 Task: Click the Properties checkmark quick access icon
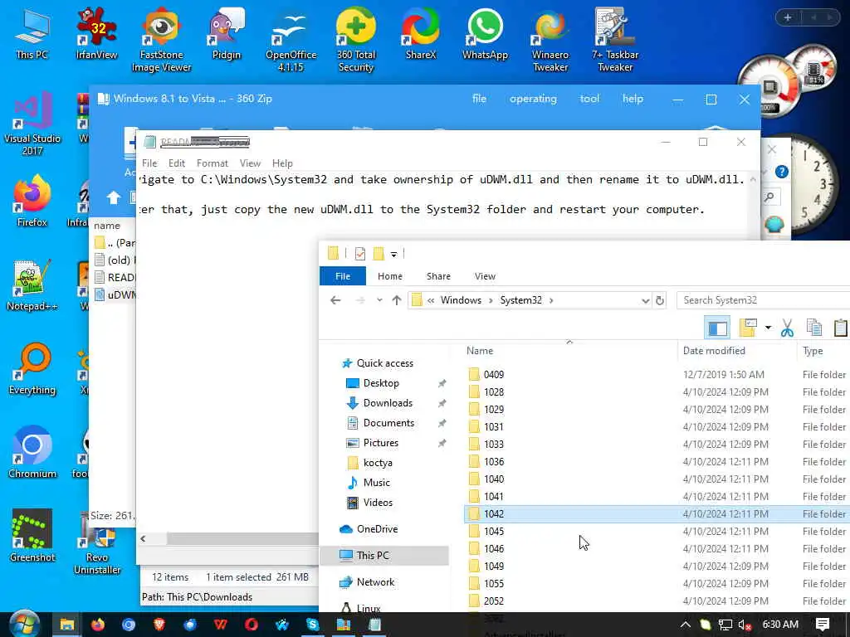360,253
